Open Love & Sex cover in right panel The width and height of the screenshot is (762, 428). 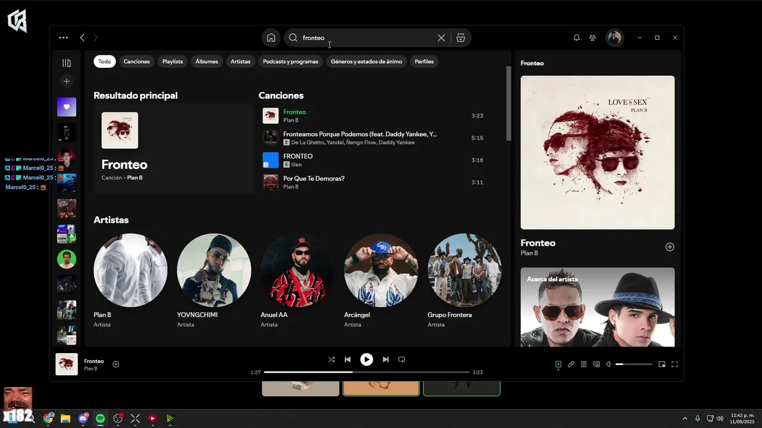coord(598,152)
